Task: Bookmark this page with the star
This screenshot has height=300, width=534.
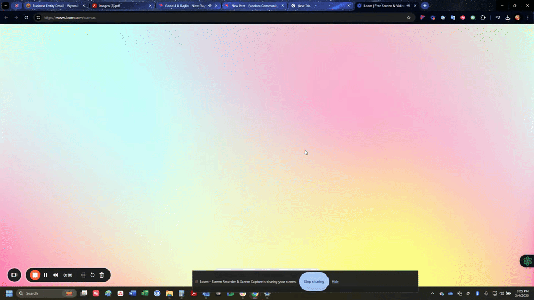Action: 409,17
